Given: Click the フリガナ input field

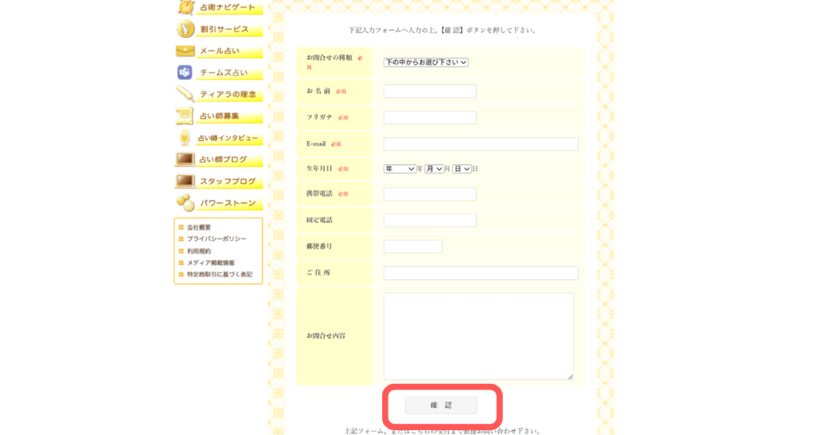Looking at the screenshot, I should 430,117.
